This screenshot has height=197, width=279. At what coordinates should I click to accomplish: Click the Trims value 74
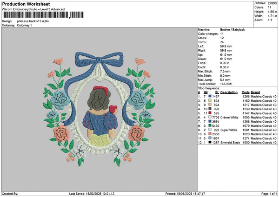pos(222,42)
